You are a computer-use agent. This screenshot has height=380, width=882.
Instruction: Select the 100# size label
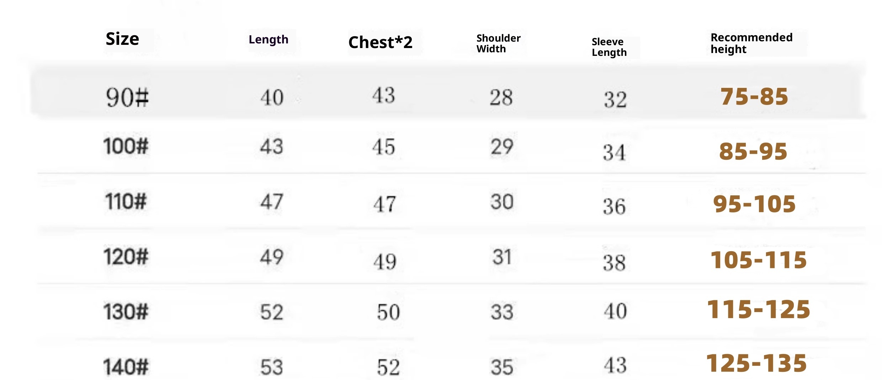[126, 146]
